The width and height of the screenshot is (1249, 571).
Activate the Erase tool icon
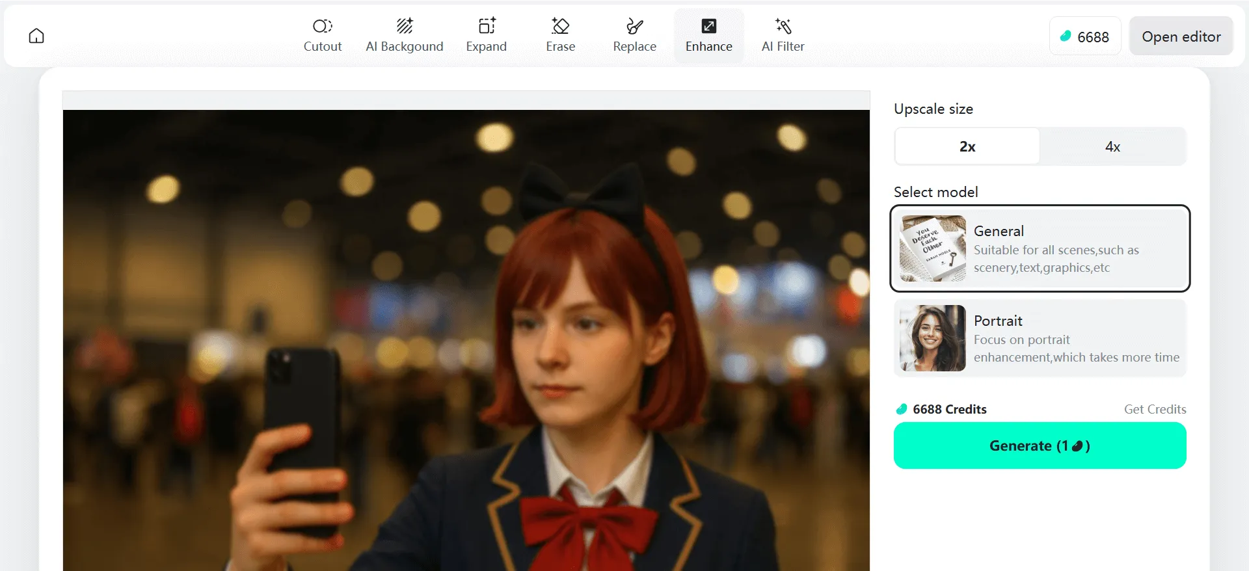tap(560, 26)
